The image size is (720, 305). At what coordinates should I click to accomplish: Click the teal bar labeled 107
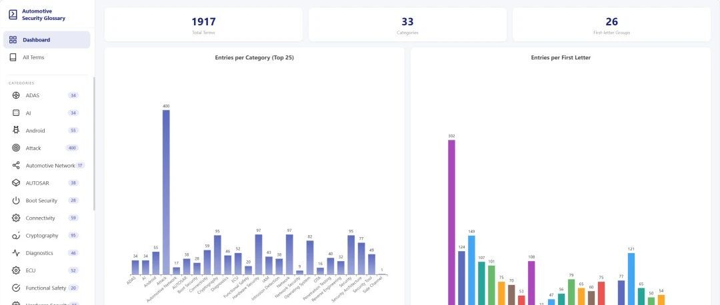[481, 284]
